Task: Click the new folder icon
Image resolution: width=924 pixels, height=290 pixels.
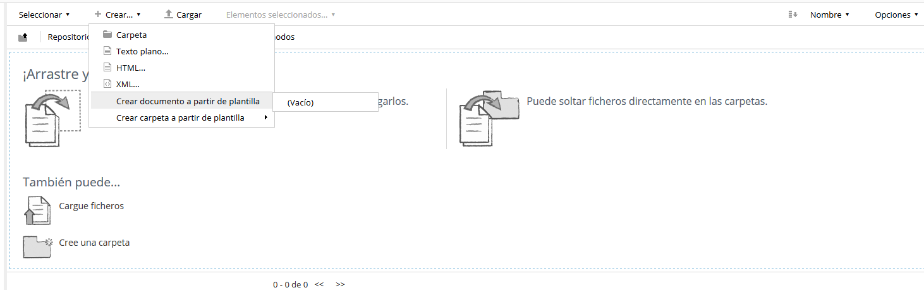Action: (37, 246)
